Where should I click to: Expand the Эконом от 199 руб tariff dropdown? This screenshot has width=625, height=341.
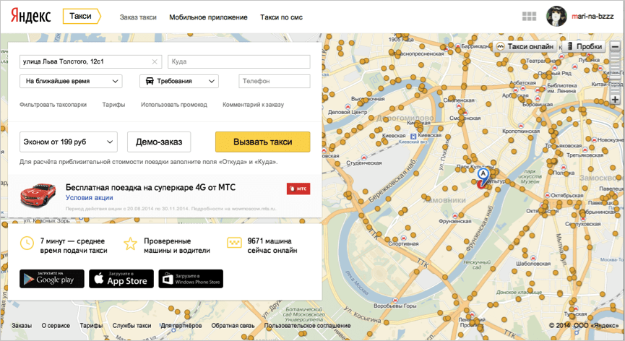click(x=68, y=142)
